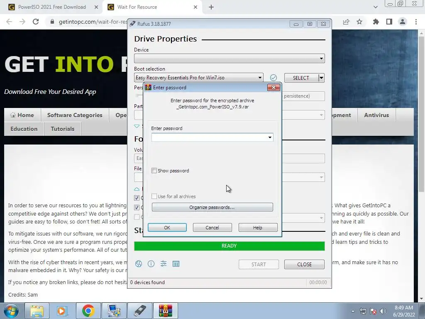
Task: Switch to PowerISO 2021 Free Download tab
Action: [52, 7]
